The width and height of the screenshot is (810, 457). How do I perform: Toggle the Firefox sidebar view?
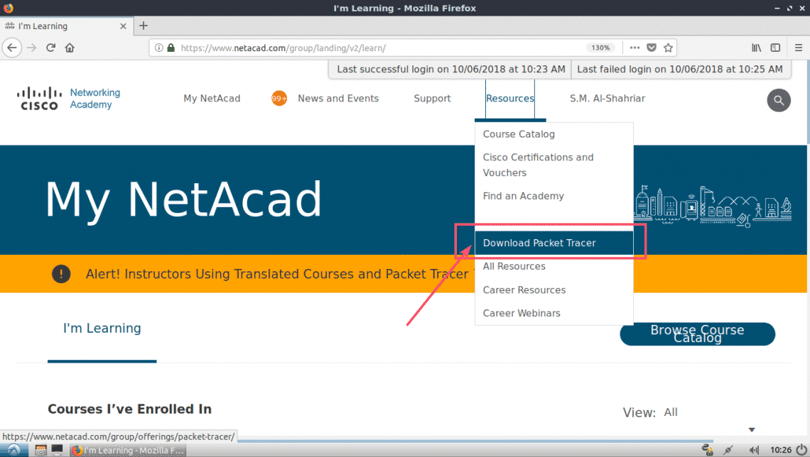775,48
